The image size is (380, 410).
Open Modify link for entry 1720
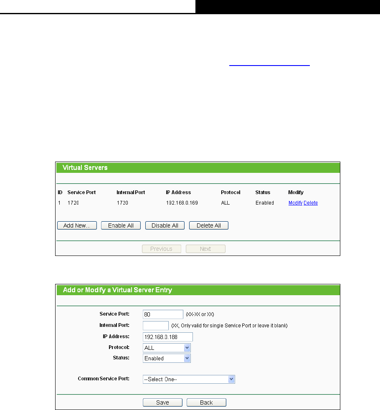click(295, 203)
